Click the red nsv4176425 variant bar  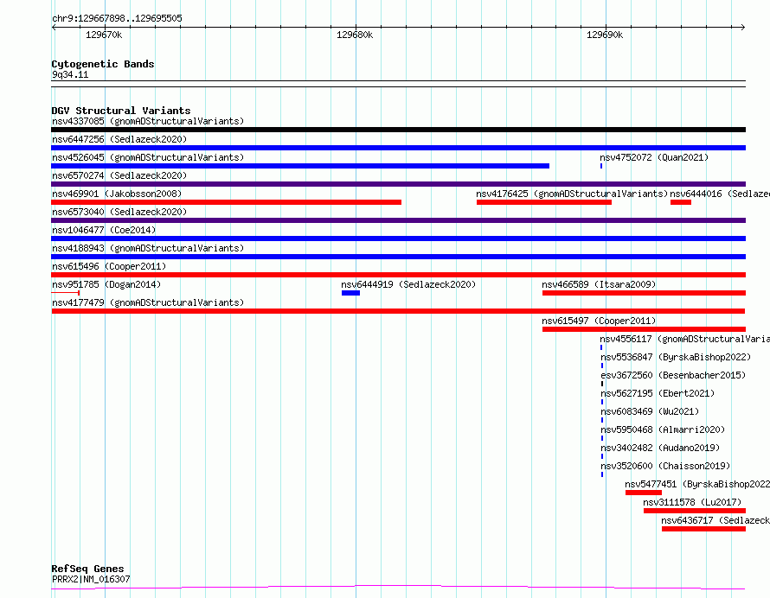click(544, 202)
